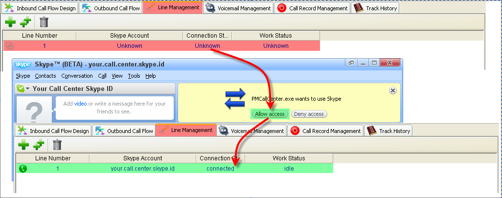
Task: Open the Conversation menu
Action: 77,76
